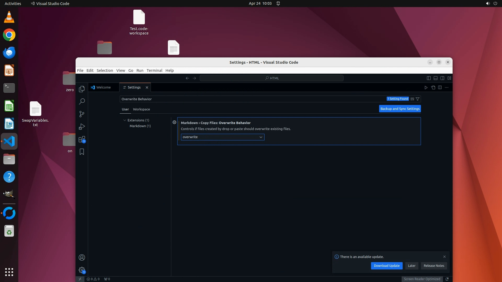Viewport: 502px width, 282px height.
Task: Open the Terminal menu
Action: click(x=154, y=70)
